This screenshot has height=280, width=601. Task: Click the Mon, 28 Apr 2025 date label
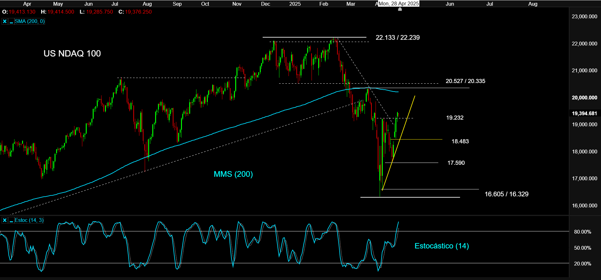point(399,3)
